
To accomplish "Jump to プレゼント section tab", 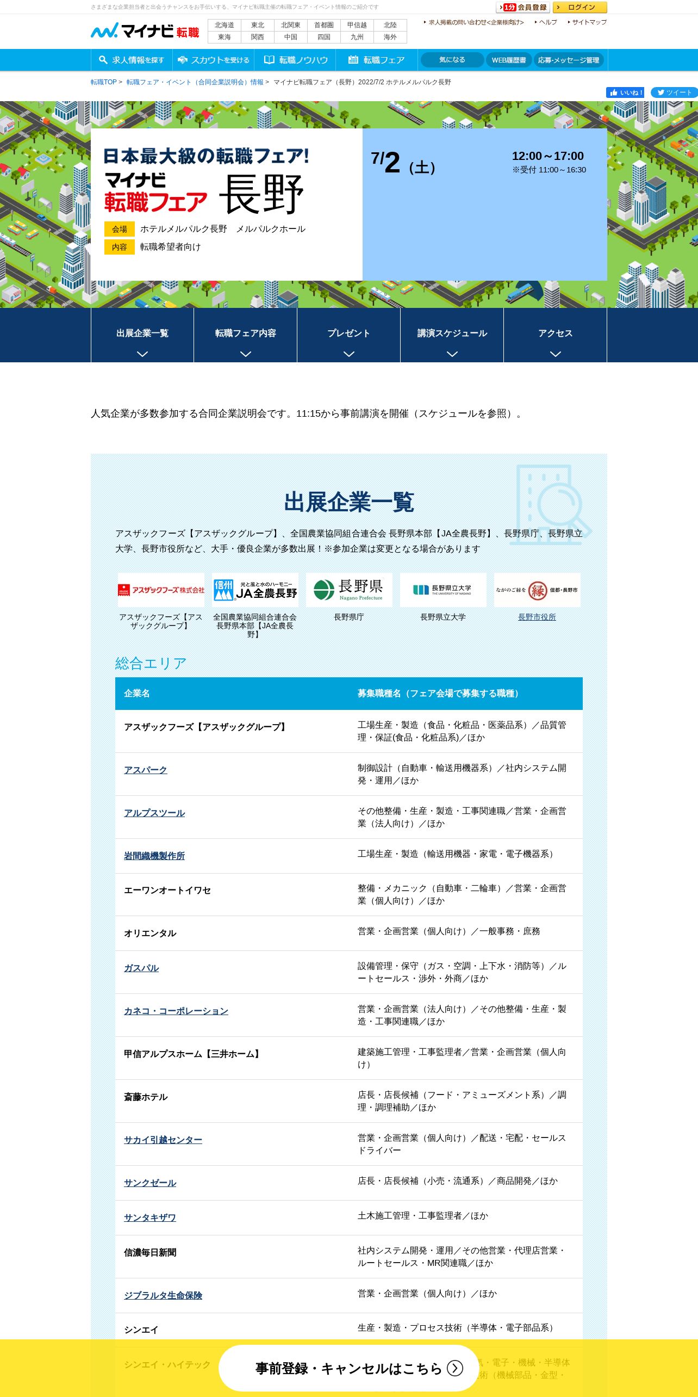I will click(x=349, y=335).
